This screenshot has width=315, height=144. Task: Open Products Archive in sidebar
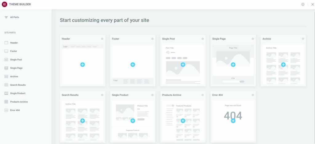[x=19, y=102]
